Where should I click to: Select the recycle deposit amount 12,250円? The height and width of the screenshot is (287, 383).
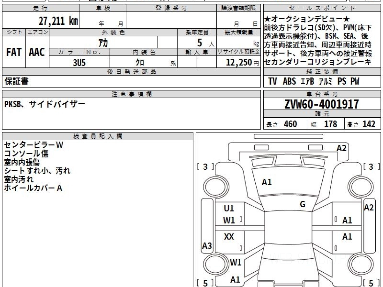click(242, 63)
